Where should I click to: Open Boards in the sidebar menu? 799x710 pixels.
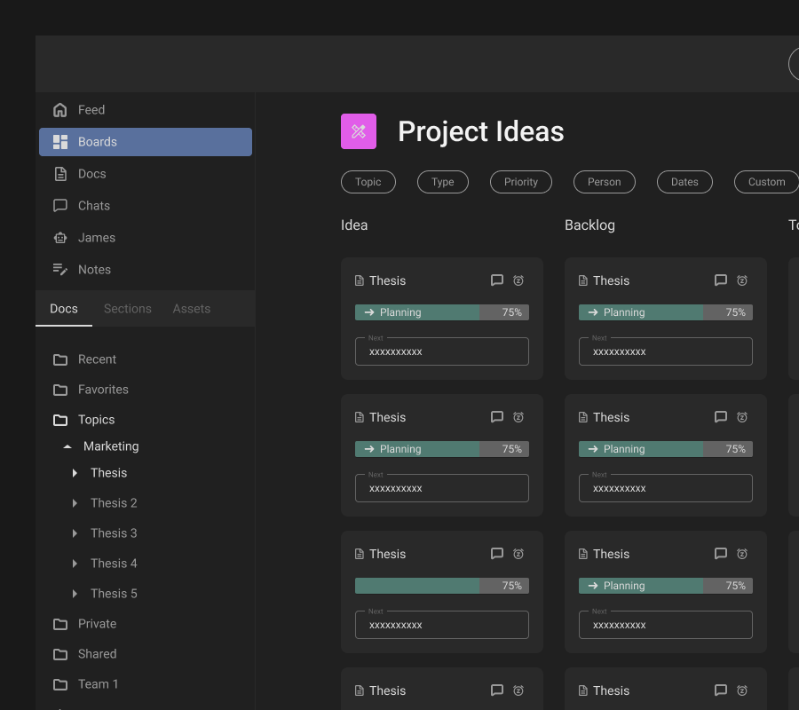(x=146, y=142)
